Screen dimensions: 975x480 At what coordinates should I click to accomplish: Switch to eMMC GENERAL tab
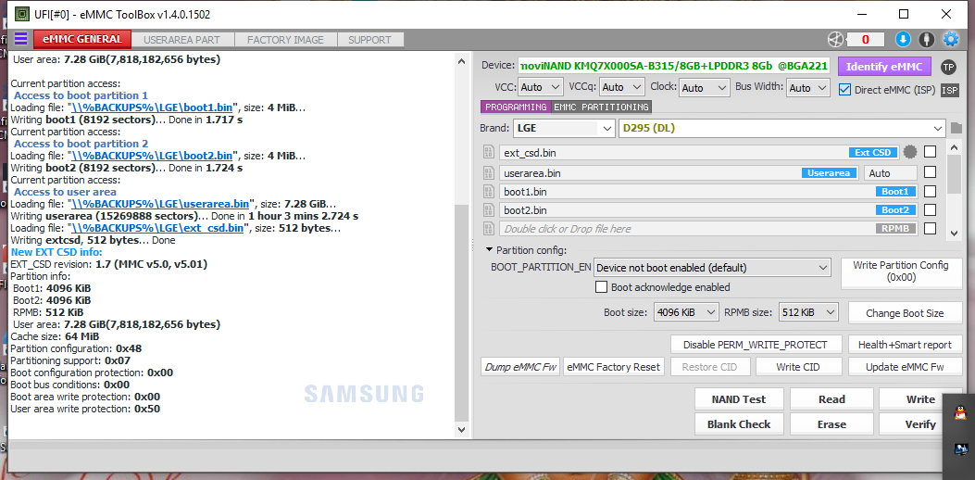pos(82,39)
